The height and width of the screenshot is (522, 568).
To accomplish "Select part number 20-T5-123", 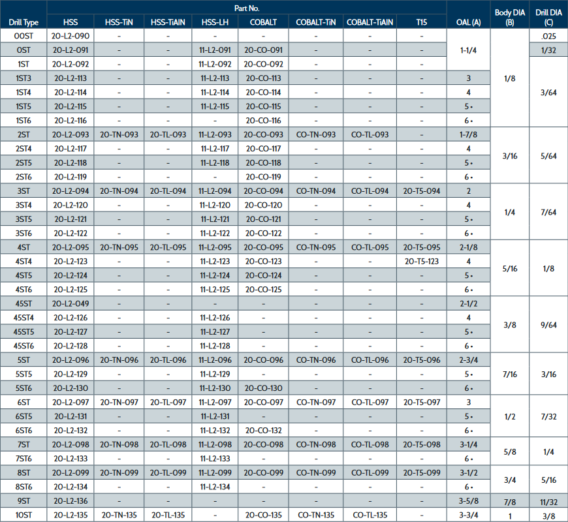I will 422,262.
